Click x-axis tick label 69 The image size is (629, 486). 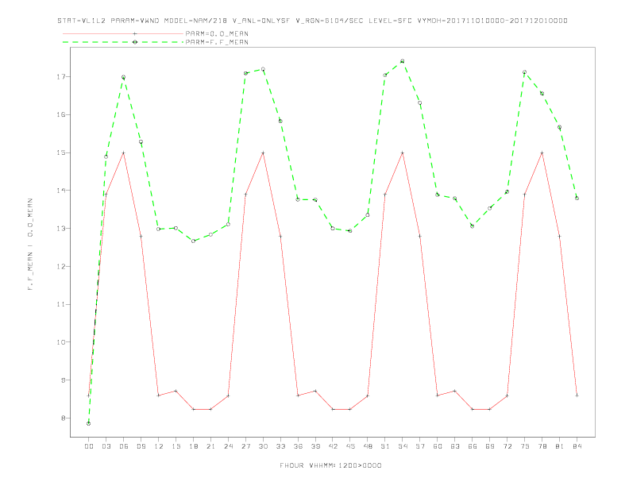click(490, 446)
